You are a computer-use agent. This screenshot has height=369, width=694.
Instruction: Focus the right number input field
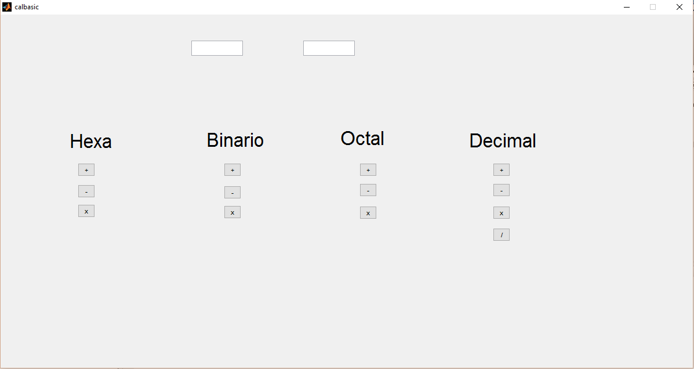(x=329, y=48)
